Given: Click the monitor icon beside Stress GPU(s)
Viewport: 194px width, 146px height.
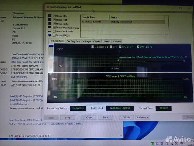Looking at the screenshot, I should 50,35.
